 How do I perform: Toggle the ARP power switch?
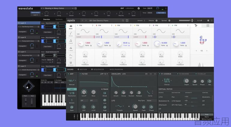tap(68, 74)
